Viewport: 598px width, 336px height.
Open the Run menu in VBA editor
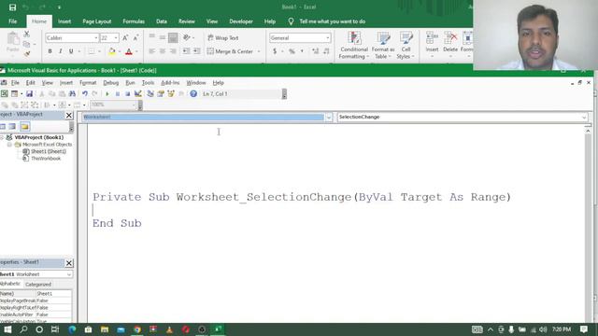click(130, 83)
